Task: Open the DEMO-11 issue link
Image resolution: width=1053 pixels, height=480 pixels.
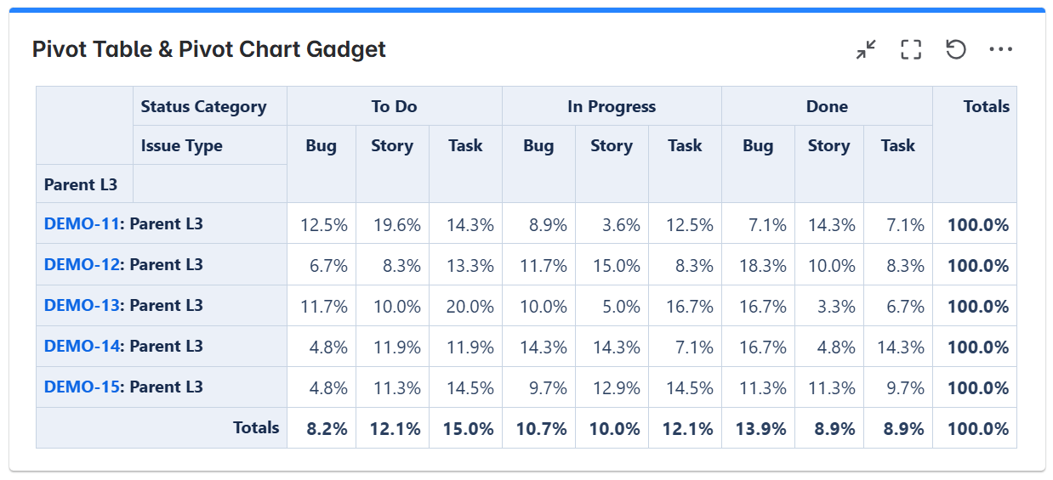Action: click(81, 224)
